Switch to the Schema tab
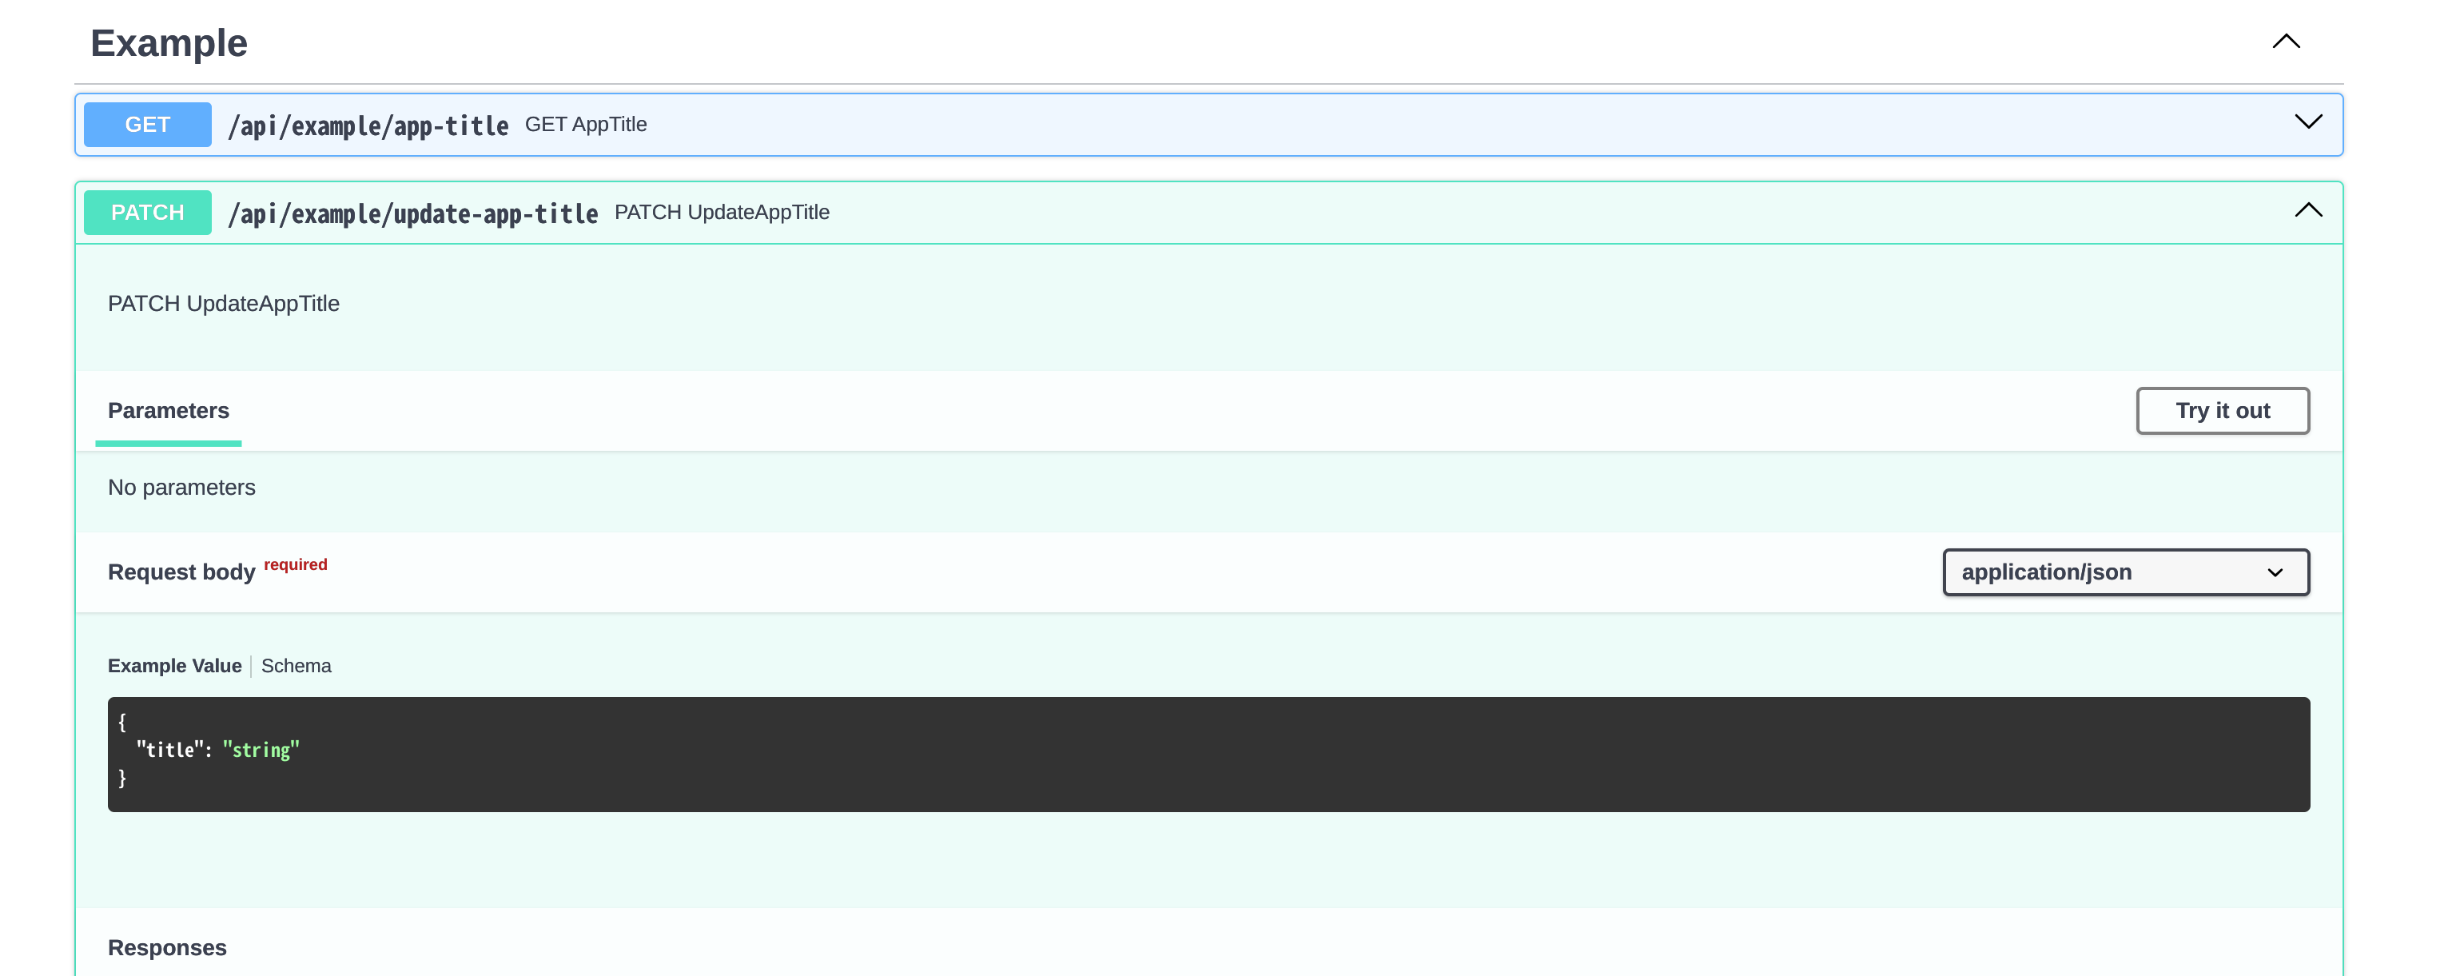 tap(296, 666)
